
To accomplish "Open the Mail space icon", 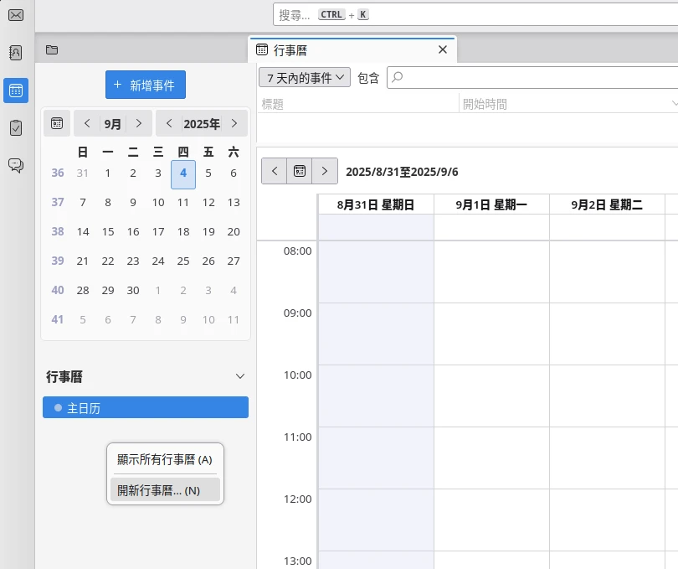I will (x=15, y=15).
